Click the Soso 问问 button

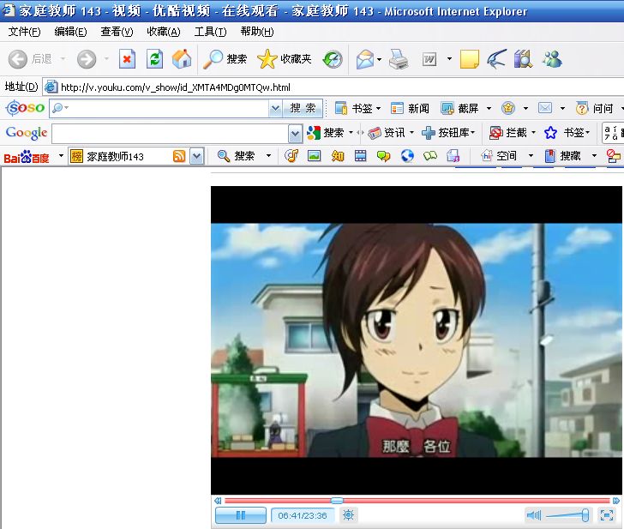[594, 108]
